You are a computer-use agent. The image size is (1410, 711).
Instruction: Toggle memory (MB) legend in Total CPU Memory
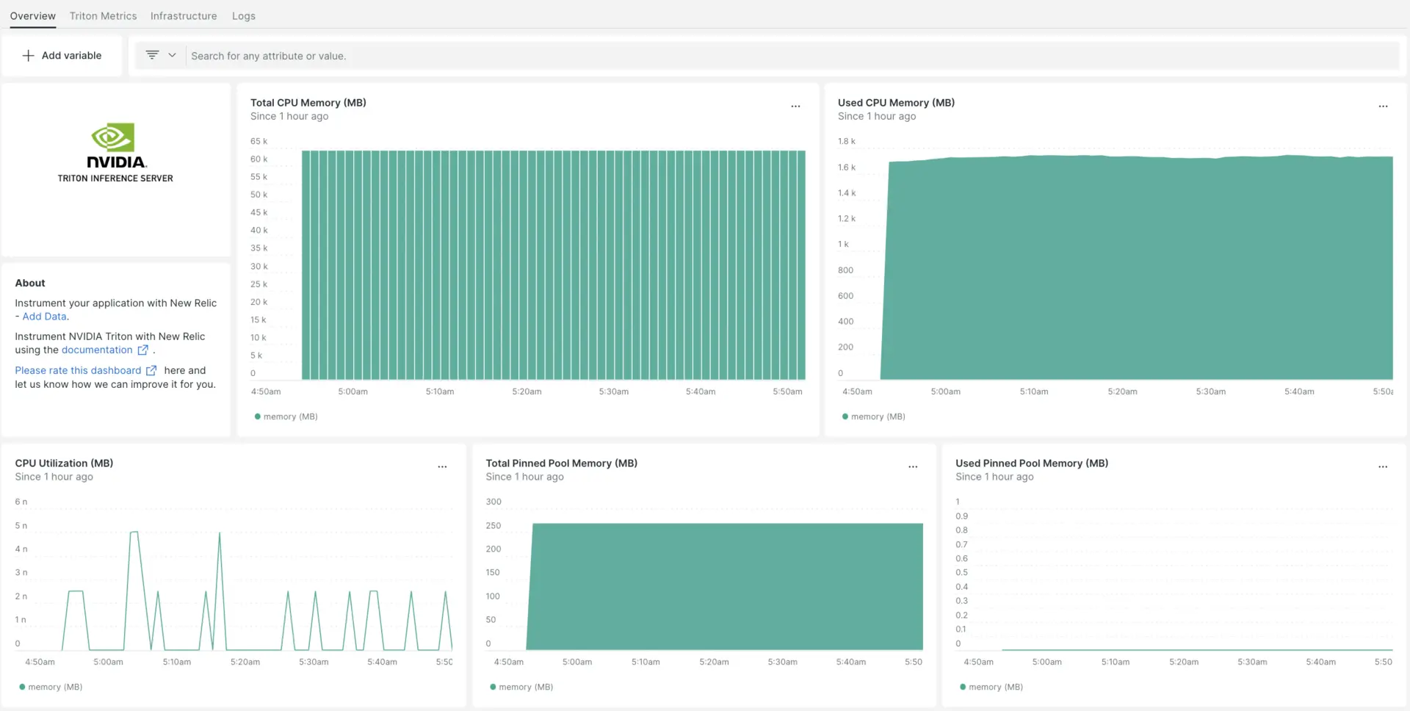tap(286, 416)
